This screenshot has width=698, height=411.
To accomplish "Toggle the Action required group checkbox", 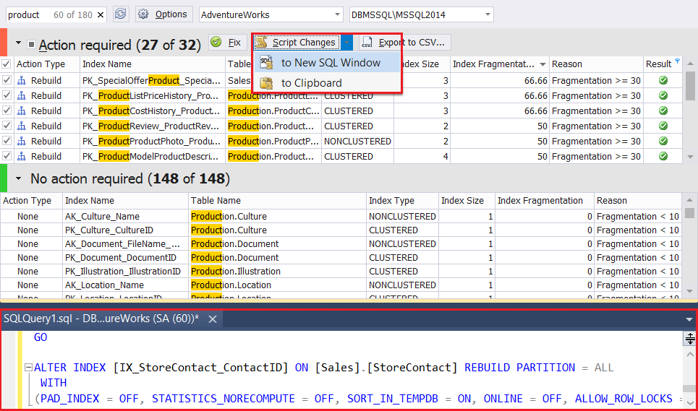I will click(x=31, y=45).
